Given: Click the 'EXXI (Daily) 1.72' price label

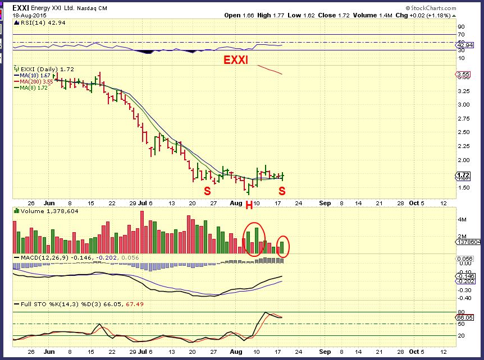Looking at the screenshot, I should pos(47,69).
